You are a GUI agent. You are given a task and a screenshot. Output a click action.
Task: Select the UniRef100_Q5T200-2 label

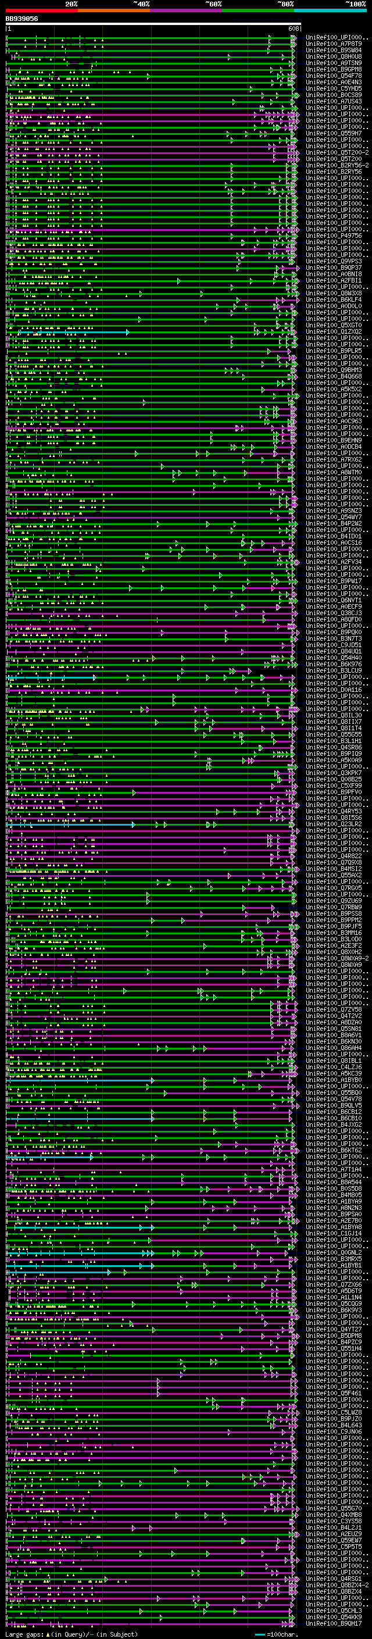click(338, 153)
